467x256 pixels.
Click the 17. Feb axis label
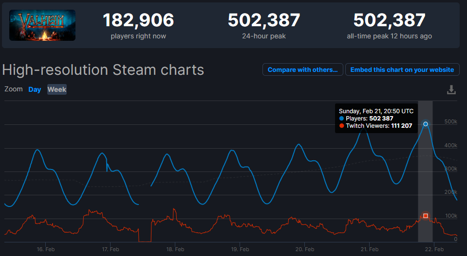click(111, 249)
